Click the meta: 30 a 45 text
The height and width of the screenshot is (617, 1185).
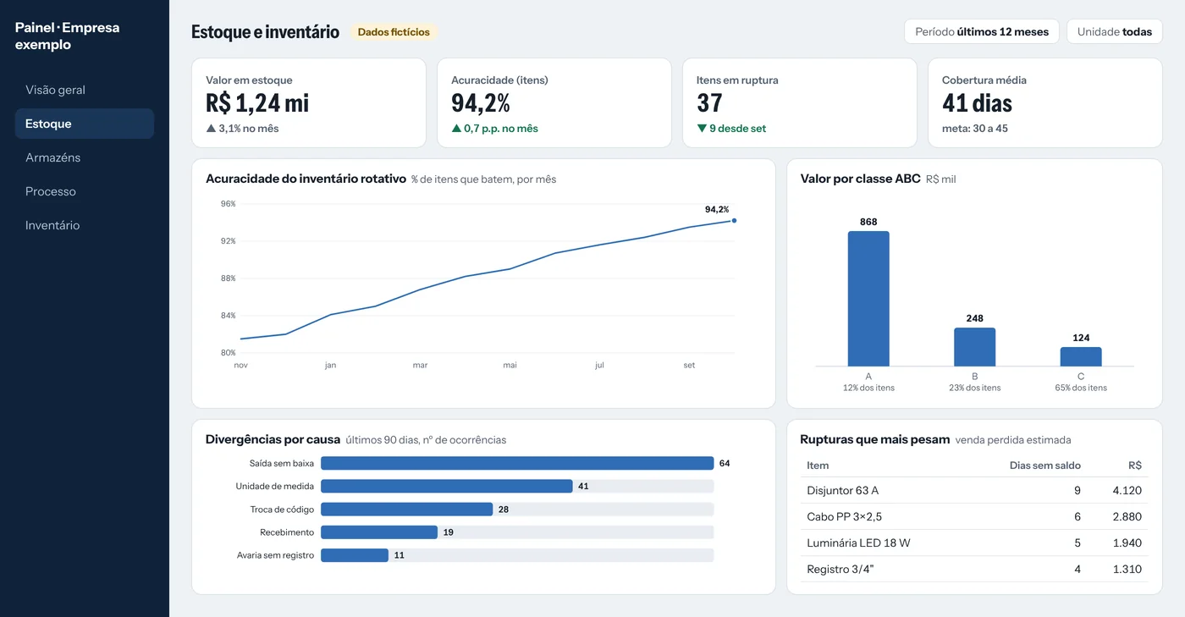pos(975,129)
